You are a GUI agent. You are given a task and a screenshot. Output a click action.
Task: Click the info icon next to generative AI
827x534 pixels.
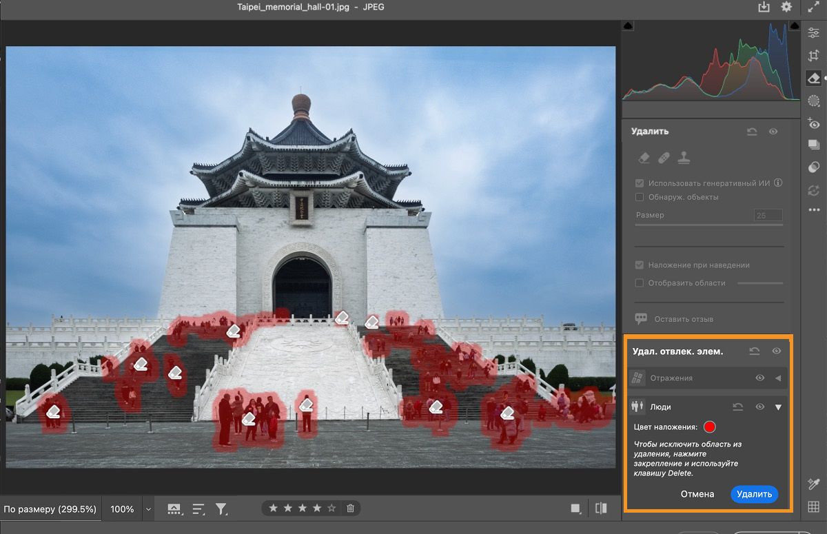click(x=778, y=183)
